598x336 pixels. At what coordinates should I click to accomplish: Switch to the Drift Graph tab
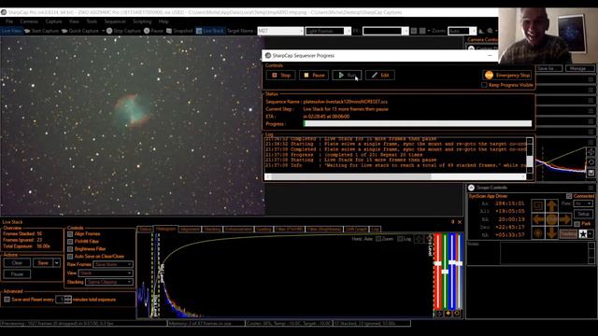[356, 229]
